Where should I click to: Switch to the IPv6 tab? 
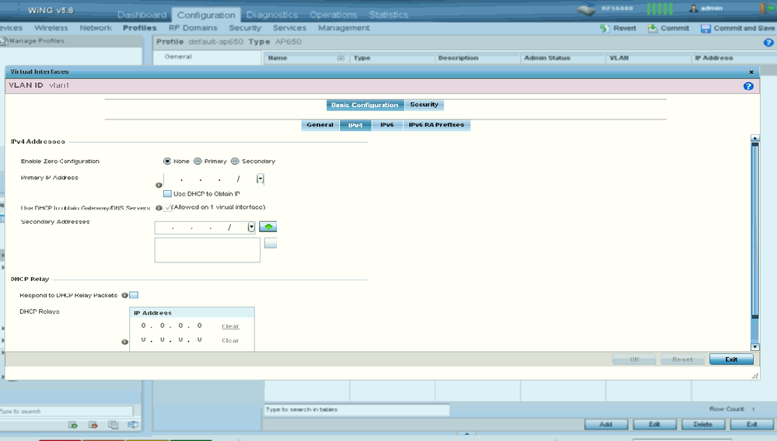(x=387, y=125)
